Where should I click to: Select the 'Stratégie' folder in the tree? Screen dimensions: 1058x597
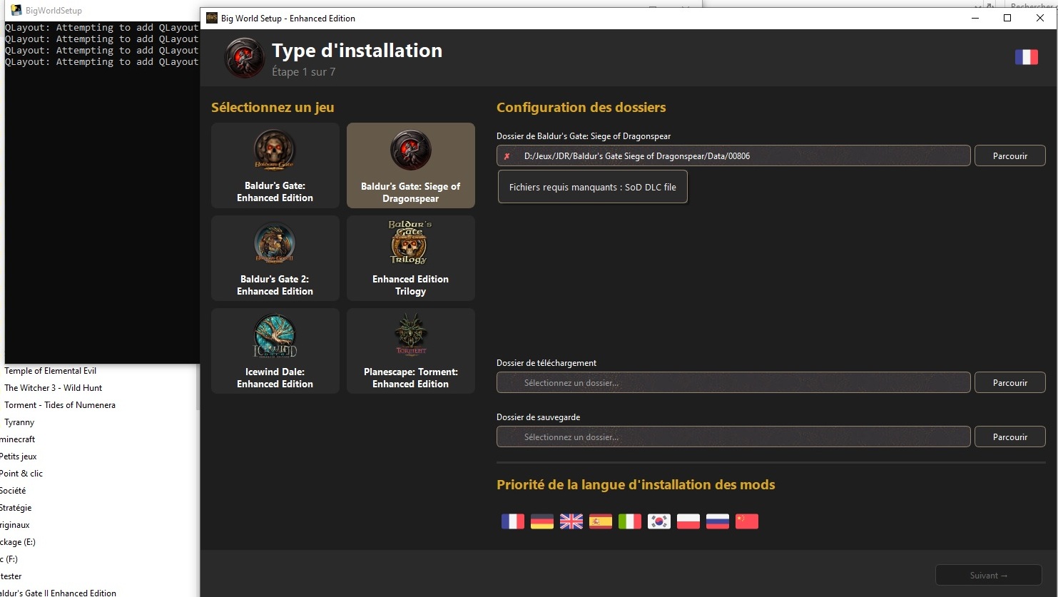[x=16, y=508]
